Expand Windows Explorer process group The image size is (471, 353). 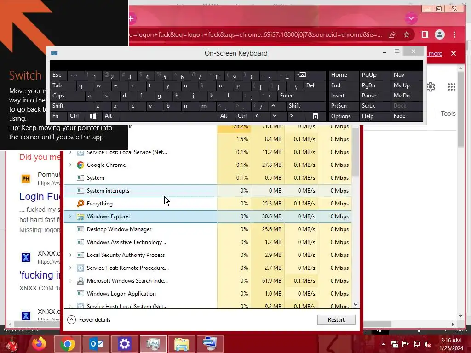[x=70, y=216]
